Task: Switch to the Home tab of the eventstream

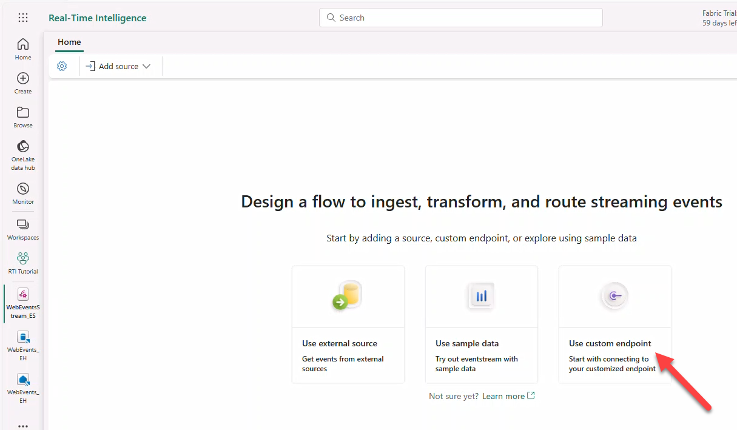Action: pyautogui.click(x=69, y=42)
